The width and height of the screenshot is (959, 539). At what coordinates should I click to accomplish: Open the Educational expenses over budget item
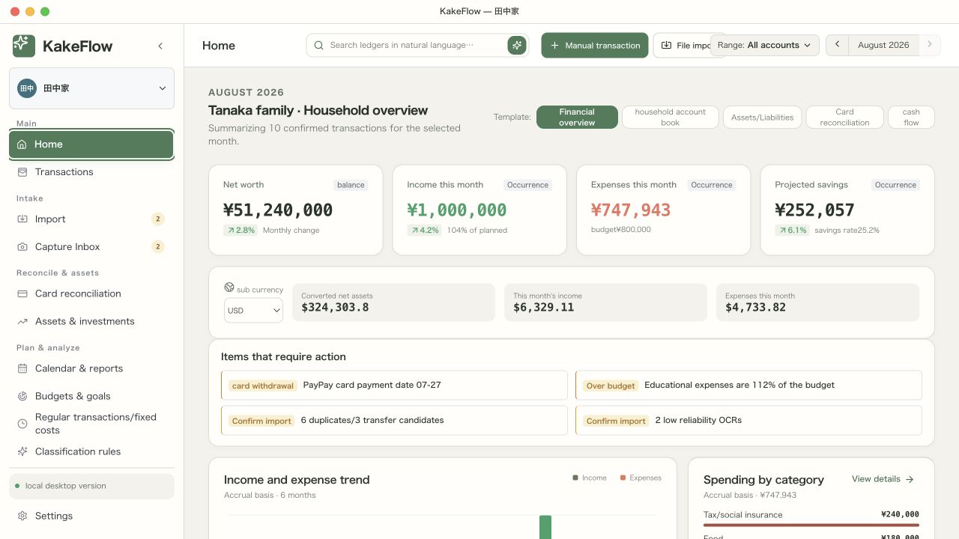[x=748, y=386]
